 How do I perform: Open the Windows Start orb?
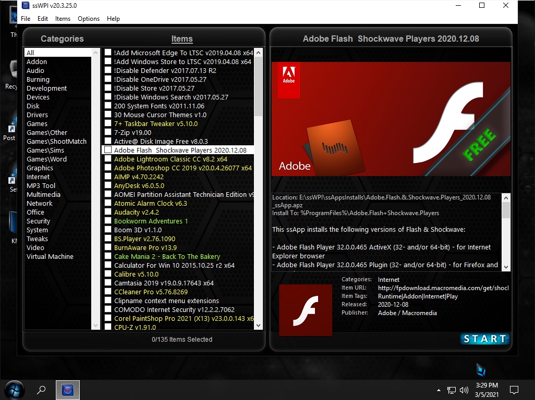(x=14, y=390)
